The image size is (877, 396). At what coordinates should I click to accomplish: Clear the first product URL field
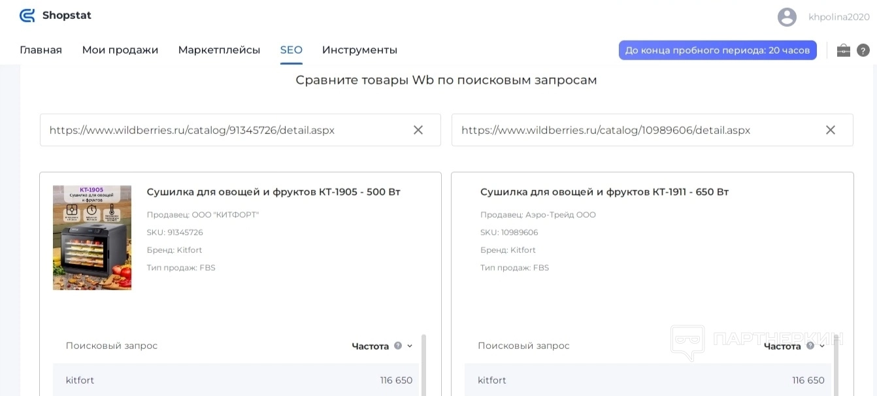click(x=418, y=130)
